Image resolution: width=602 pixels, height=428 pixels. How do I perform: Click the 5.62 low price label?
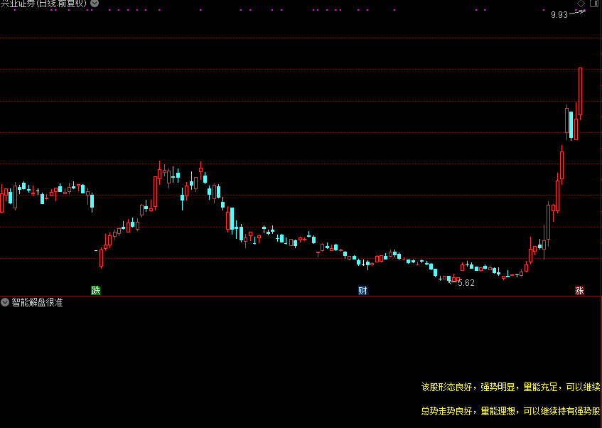pos(466,283)
